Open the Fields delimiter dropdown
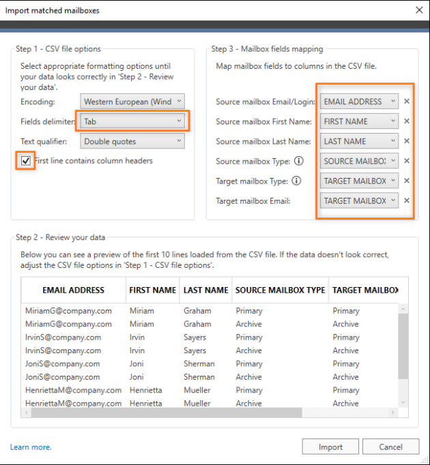The height and width of the screenshot is (465, 430). pos(132,121)
